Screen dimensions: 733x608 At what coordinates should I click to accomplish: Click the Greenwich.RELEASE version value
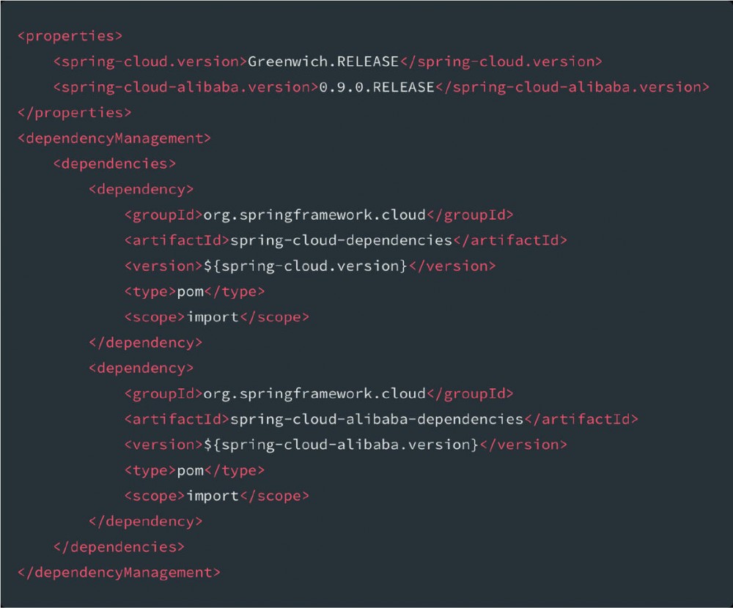(x=323, y=62)
